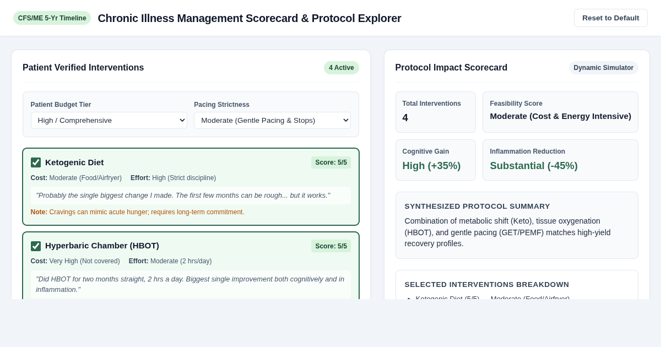Click the CFS/ME 5-Yr Timeline badge
This screenshot has height=347, width=661.
point(52,18)
